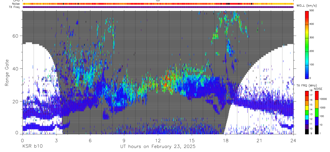Click the red top segment of the NOISE bar
The image size is (330, 152).
pyautogui.click(x=316, y=95)
